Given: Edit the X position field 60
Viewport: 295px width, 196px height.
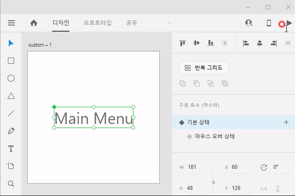Looking at the screenshot, I should [x=242, y=167].
